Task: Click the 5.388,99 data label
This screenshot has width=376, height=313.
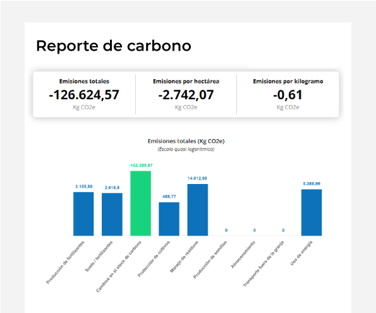Action: point(312,183)
